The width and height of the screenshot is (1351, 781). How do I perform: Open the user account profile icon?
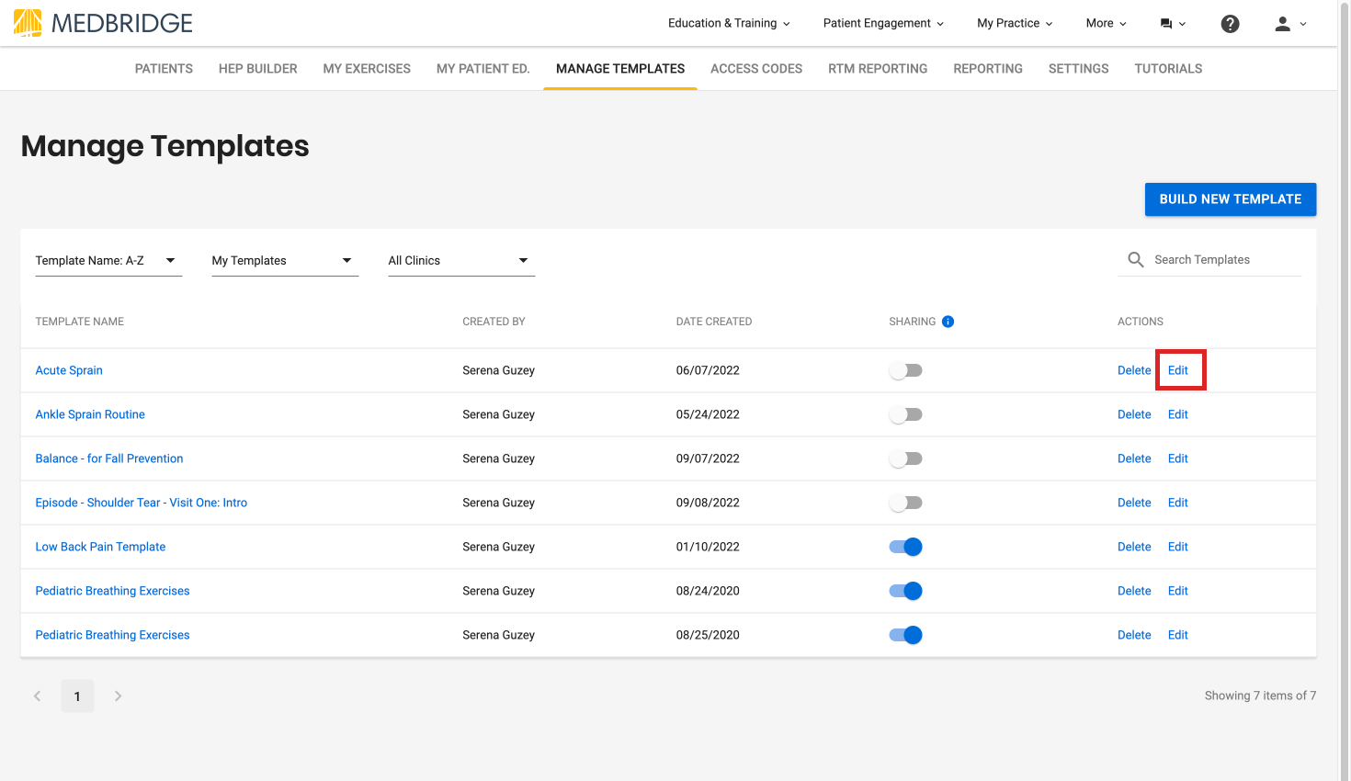point(1290,24)
